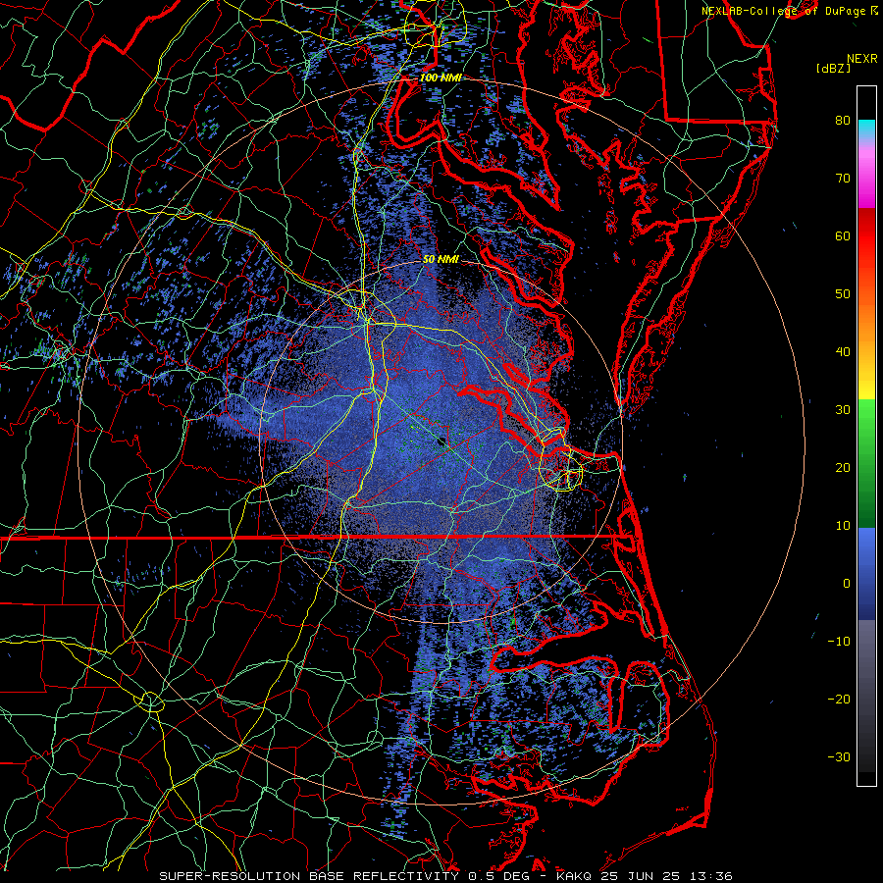
Task: Click the 50 NMI range ring label
Action: click(x=441, y=260)
